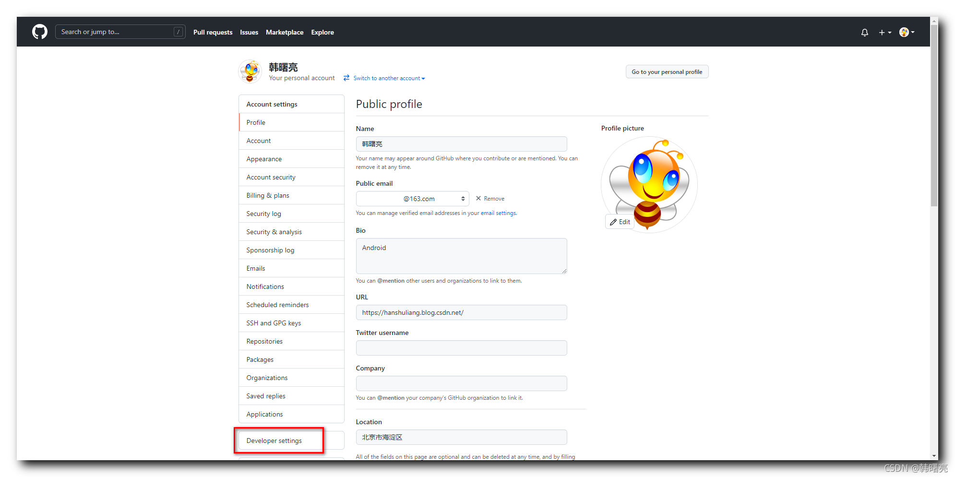Open Appearance settings sidebar item
The image size is (955, 477).
coord(291,159)
